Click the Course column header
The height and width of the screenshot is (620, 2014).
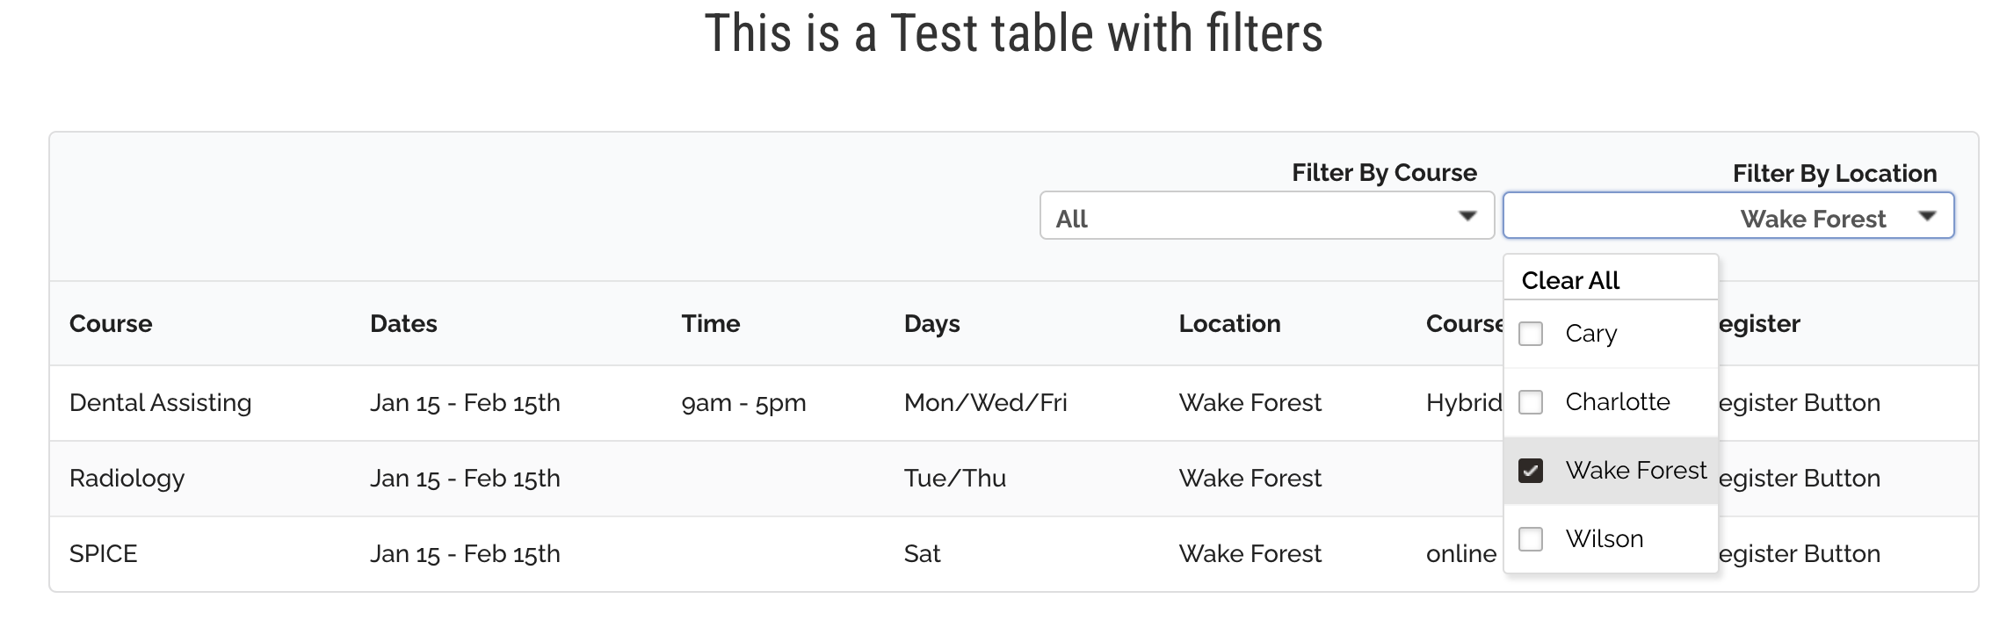pyautogui.click(x=111, y=324)
